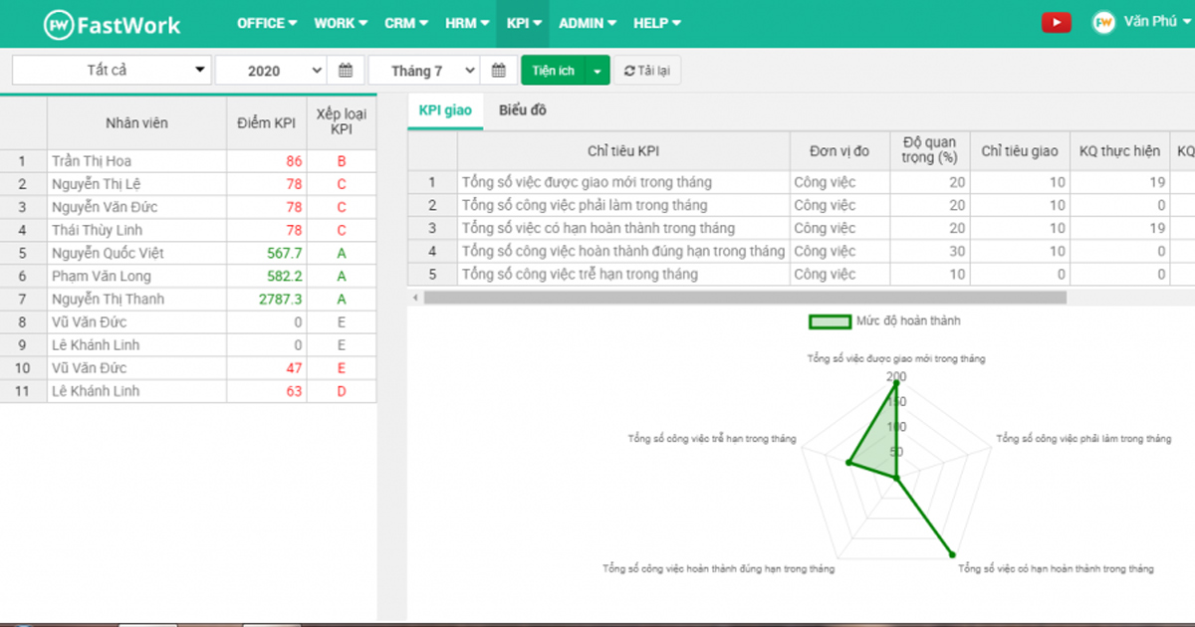1195x627 pixels.
Task: Click the Tải lại reload button
Action: (647, 71)
